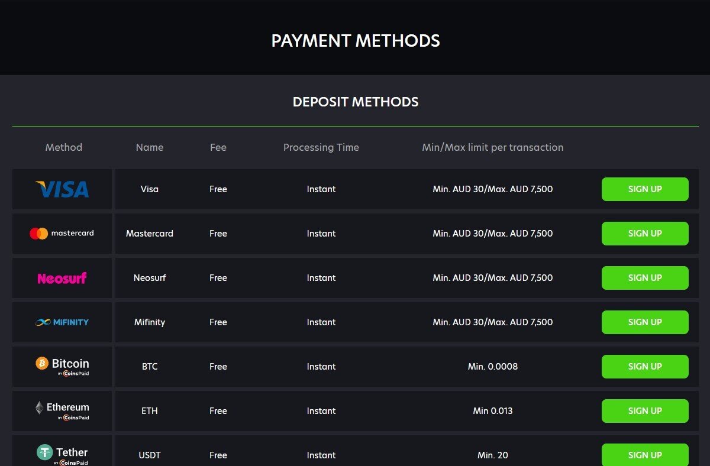Select the Neosurf name cell
This screenshot has height=466, width=710.
pos(150,278)
